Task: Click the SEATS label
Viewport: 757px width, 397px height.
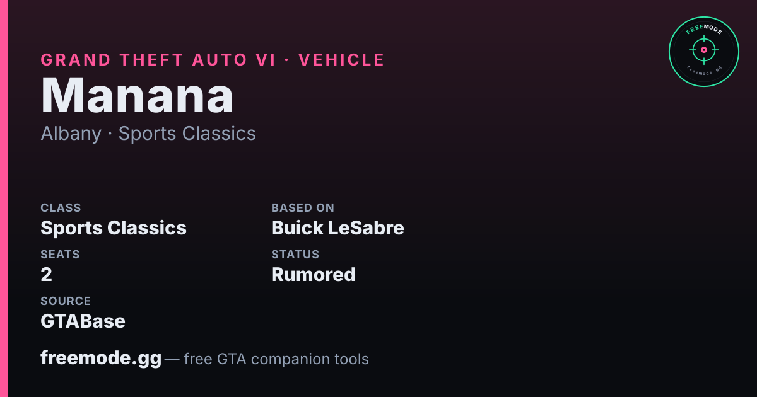Action: tap(60, 255)
